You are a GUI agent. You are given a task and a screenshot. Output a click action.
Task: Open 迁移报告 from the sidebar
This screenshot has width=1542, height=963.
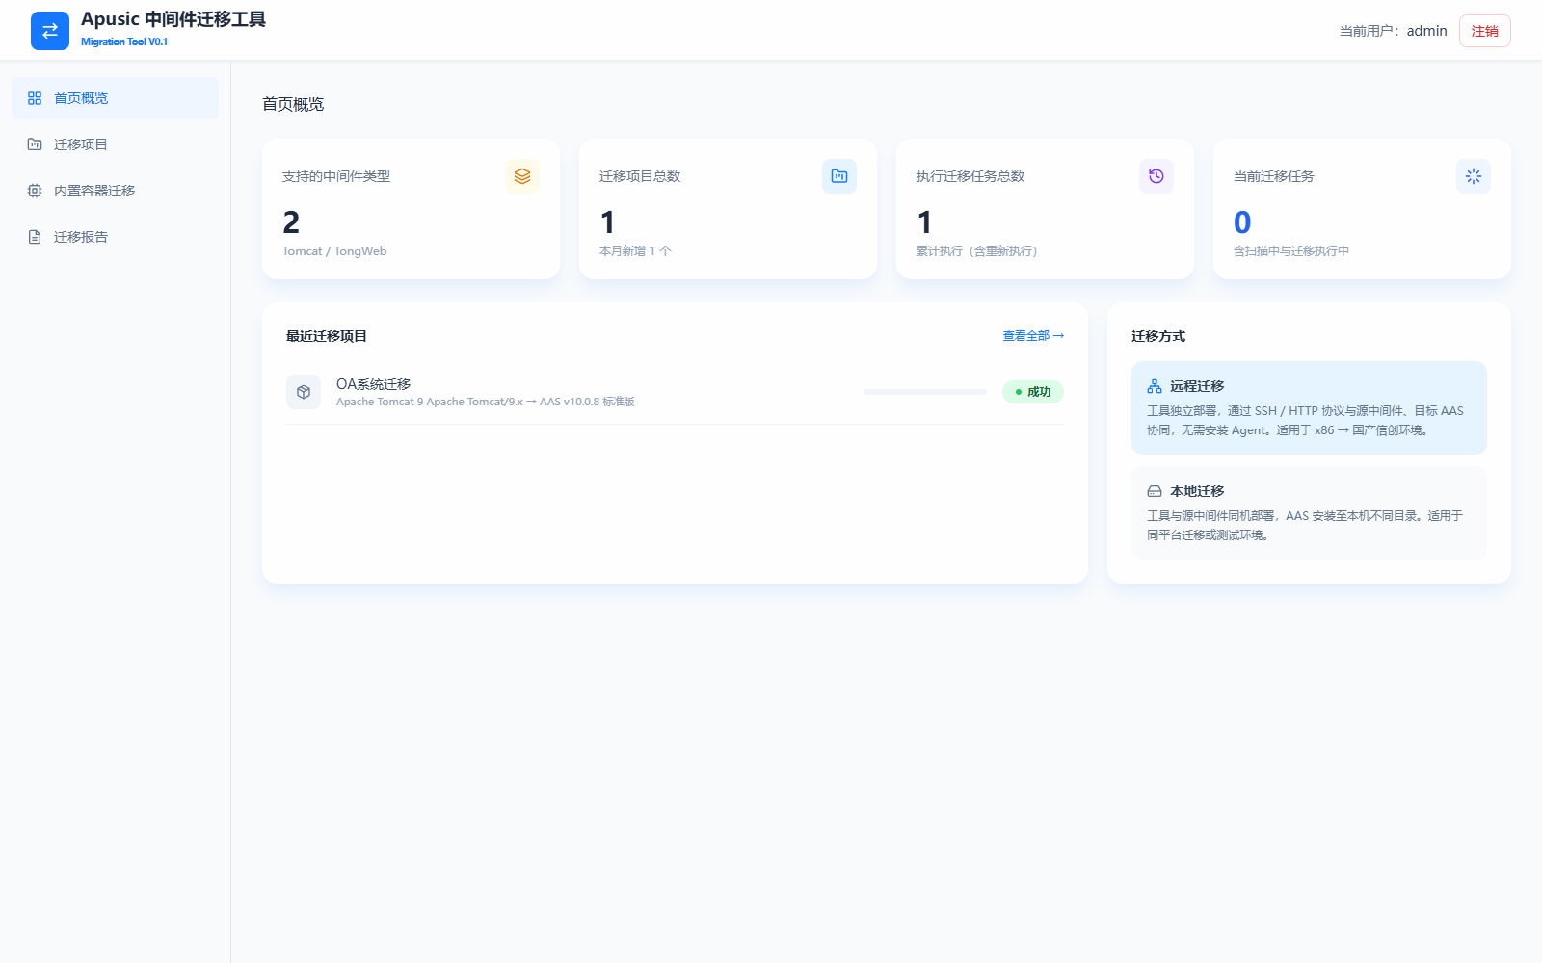(116, 237)
